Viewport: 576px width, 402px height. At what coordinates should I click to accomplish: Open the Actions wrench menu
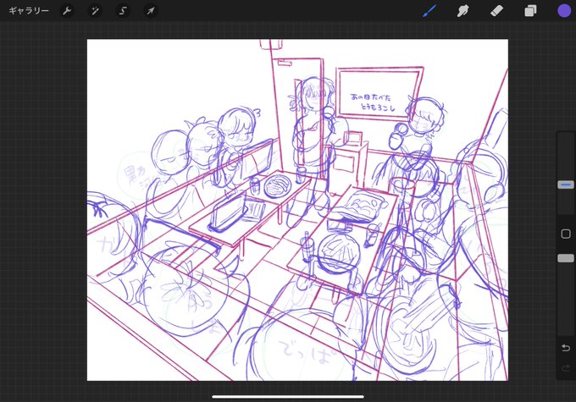67,11
